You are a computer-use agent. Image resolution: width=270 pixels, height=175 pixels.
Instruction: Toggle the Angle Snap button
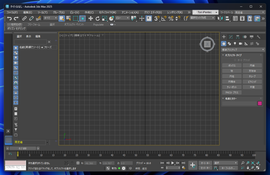coord(164,18)
